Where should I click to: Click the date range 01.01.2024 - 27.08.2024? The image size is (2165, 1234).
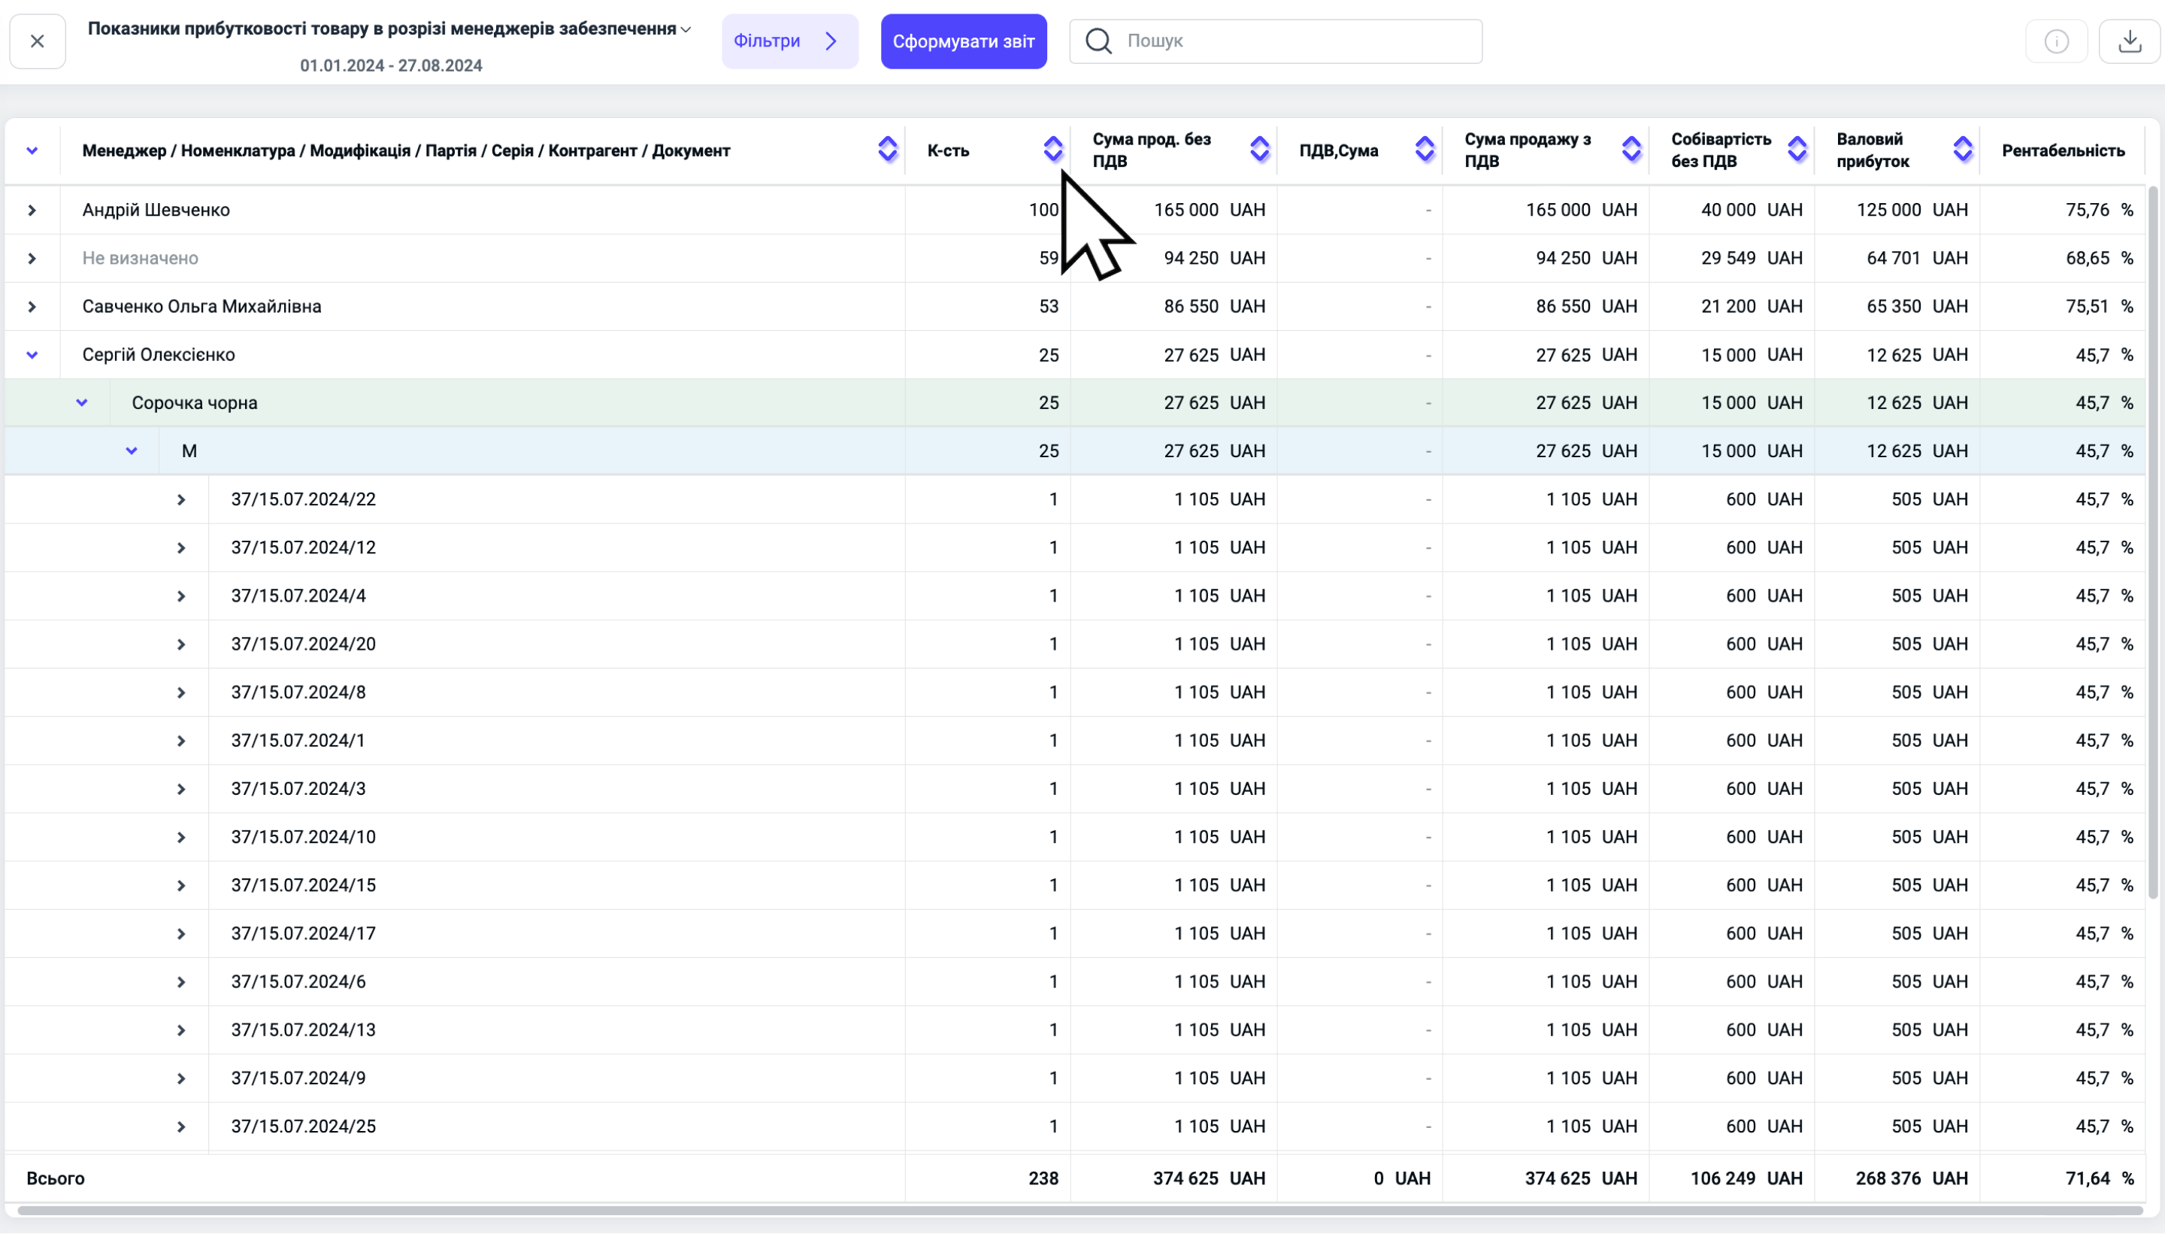[390, 65]
